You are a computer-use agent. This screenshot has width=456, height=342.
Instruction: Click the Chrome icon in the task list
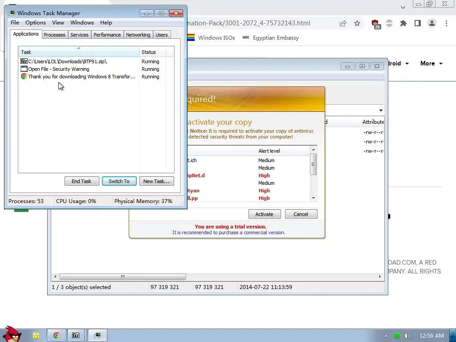point(24,77)
